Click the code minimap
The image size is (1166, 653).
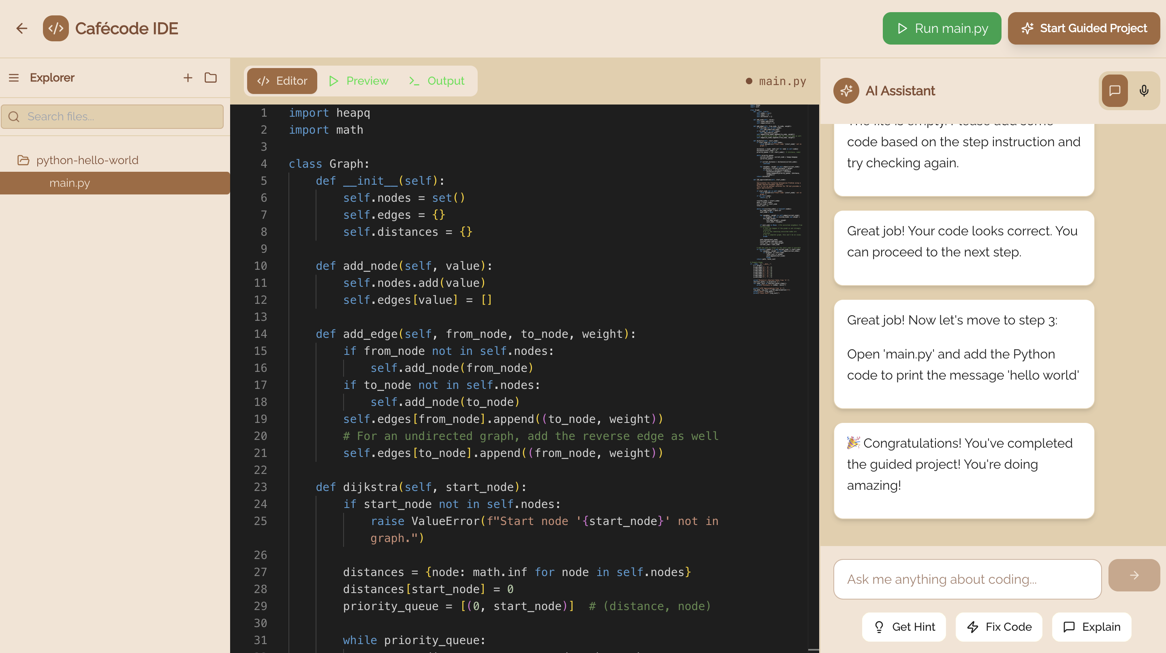[777, 199]
